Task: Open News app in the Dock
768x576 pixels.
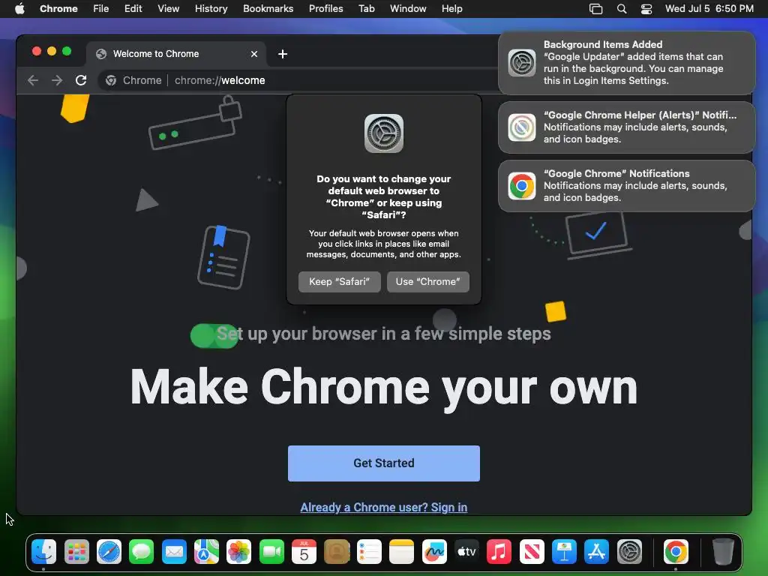Action: [532, 551]
